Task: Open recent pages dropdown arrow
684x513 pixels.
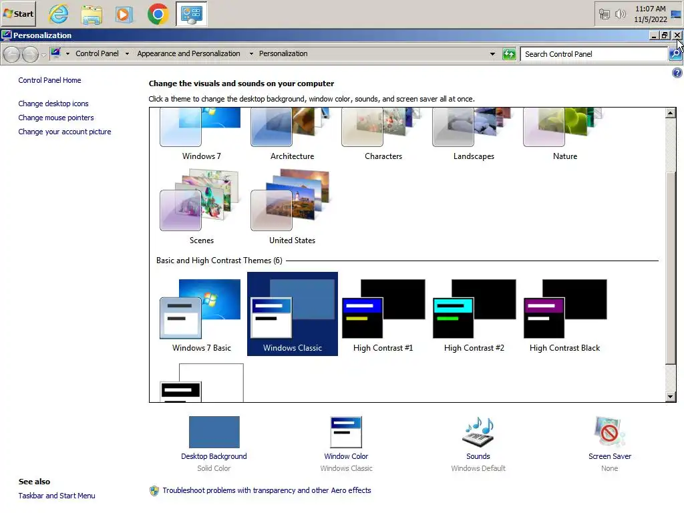Action: pyautogui.click(x=43, y=55)
